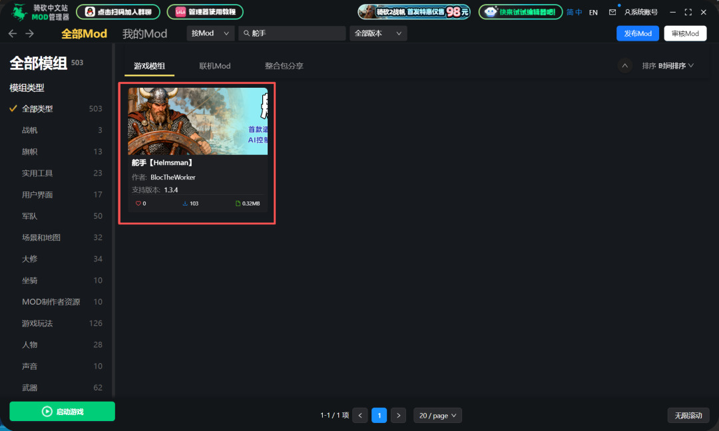
Task: Click the mail envelope icon
Action: tap(612, 12)
